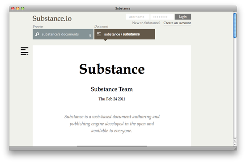This screenshot has width=246, height=163.
Task: Click the italic abstract paragraph
Action: [x=112, y=124]
